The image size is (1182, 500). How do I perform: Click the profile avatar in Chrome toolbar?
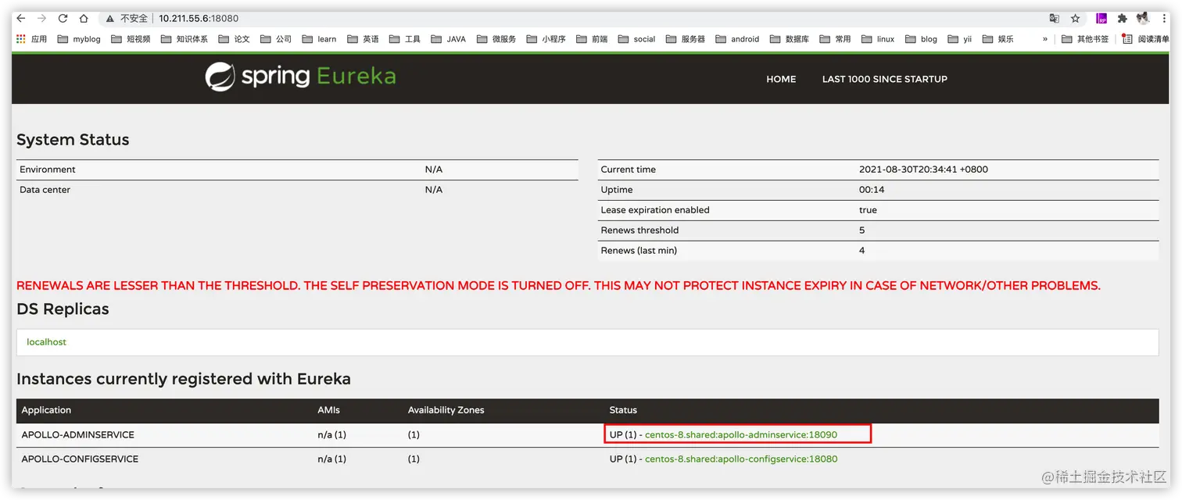coord(1143,18)
